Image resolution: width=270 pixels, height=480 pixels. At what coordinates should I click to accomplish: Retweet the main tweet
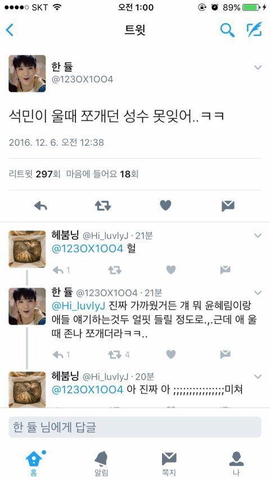(103, 207)
